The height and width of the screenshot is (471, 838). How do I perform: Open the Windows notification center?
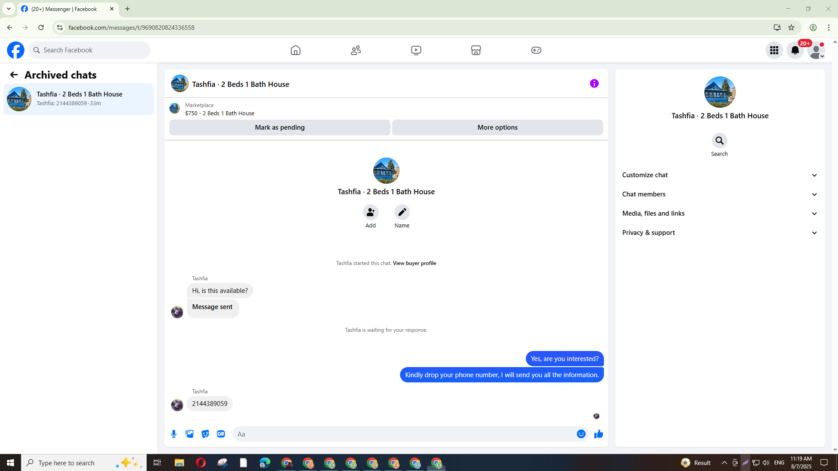(824, 463)
